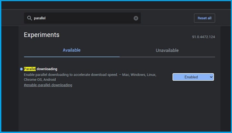Select the yellow highlighted "Parallel" word
Screen dimensions: 232x133
point(30,69)
